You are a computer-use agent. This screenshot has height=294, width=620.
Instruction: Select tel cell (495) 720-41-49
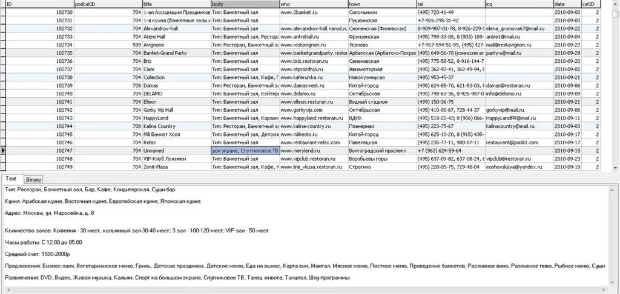450,12
